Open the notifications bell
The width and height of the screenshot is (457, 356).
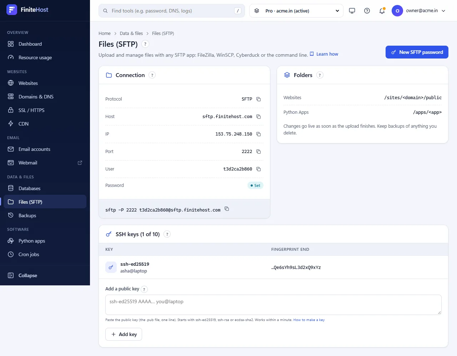tap(382, 11)
